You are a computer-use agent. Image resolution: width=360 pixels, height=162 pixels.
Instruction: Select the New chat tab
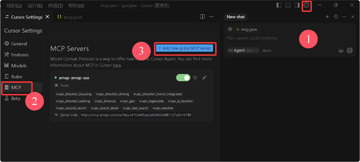click(x=236, y=17)
